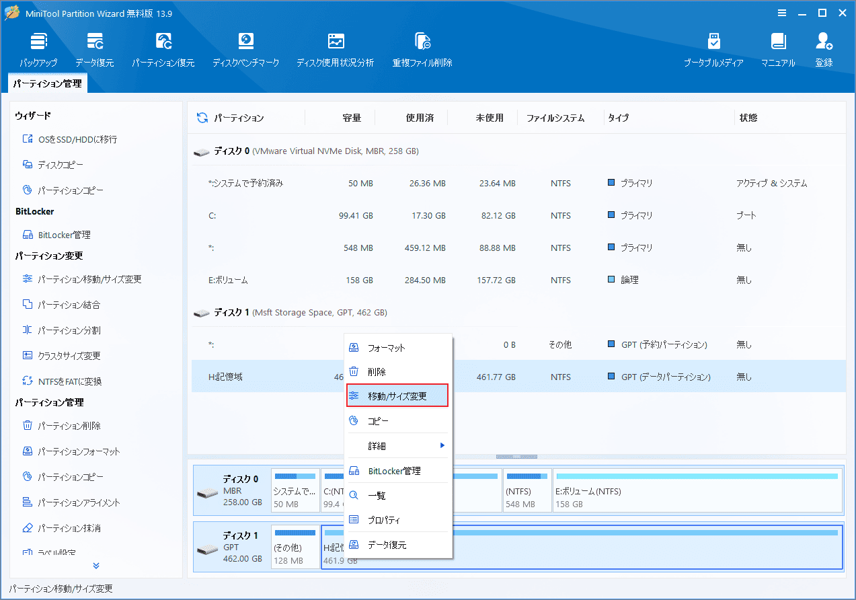The image size is (856, 600).
Task: Sort by 状態 column header
Action: 748,118
